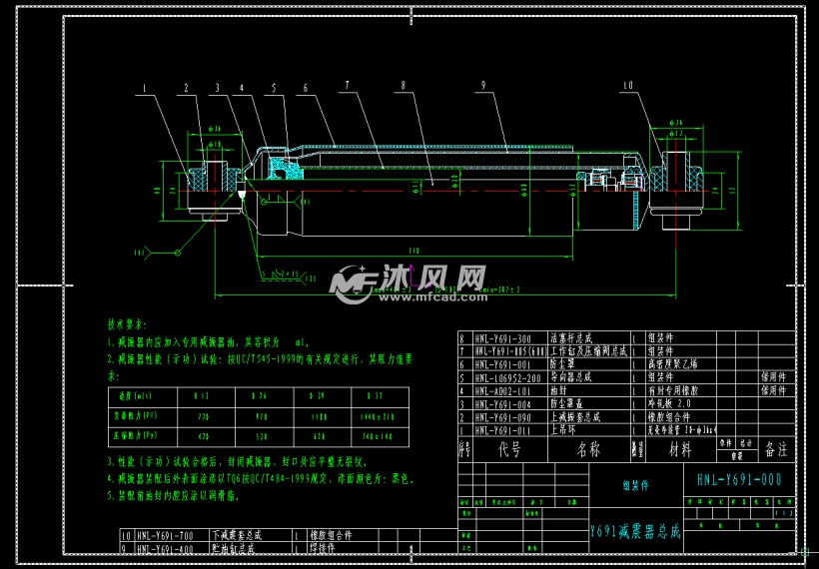Select the part name 上减振套总成
This screenshot has width=819, height=569.
(575, 417)
